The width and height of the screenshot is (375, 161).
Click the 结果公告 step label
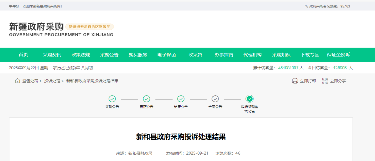[181, 107]
